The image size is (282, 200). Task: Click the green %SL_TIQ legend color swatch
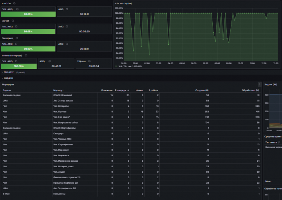(x=116, y=66)
